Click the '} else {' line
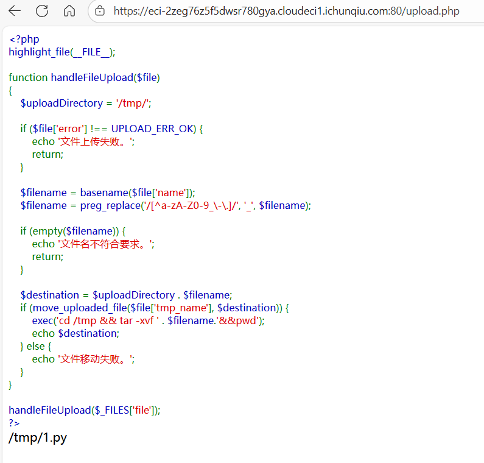The height and width of the screenshot is (463, 484). [36, 347]
